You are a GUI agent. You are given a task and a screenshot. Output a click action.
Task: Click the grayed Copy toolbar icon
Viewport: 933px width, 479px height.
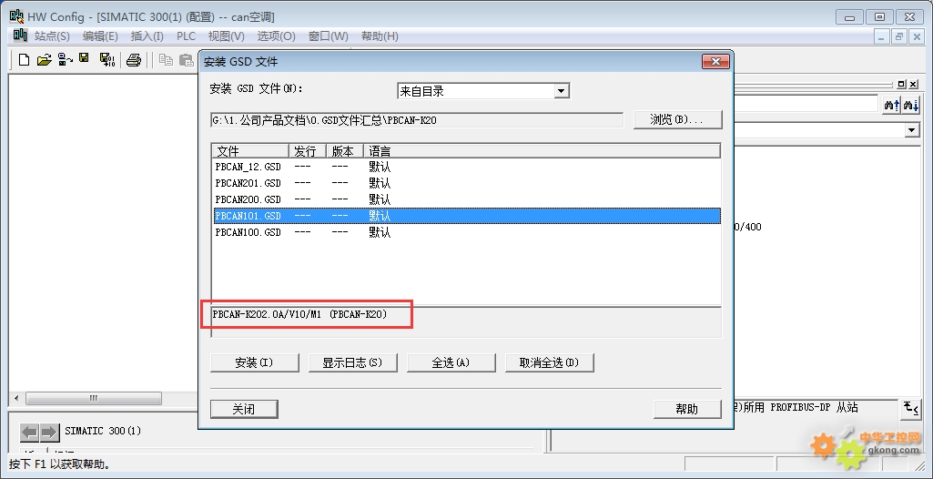(x=166, y=59)
